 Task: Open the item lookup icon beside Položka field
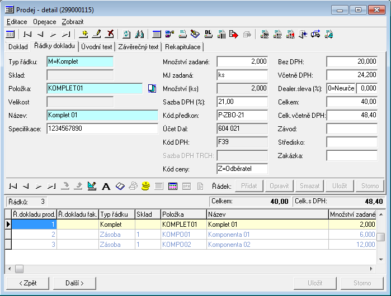[152, 89]
